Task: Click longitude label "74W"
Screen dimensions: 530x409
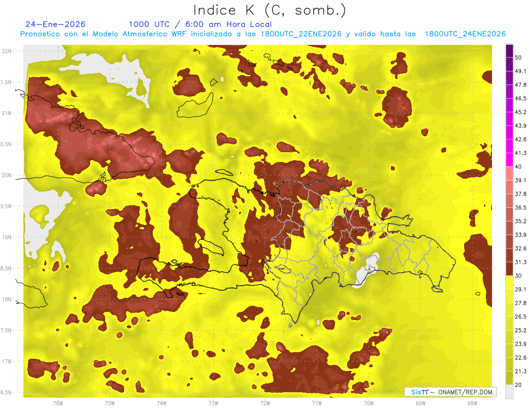Action: click(162, 403)
